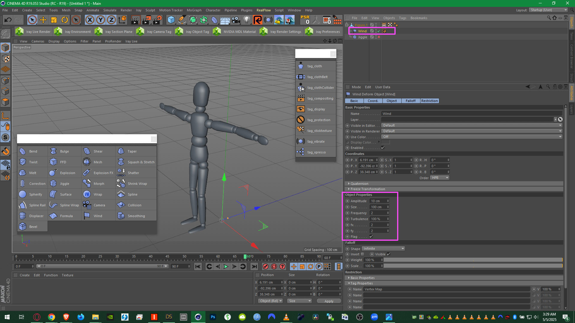Image resolution: width=575 pixels, height=323 pixels.
Task: Switch to the Restriction tab
Action: pyautogui.click(x=429, y=101)
